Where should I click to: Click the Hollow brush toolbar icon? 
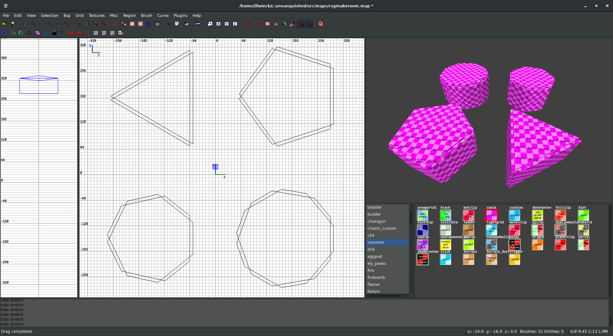pyautogui.click(x=132, y=24)
